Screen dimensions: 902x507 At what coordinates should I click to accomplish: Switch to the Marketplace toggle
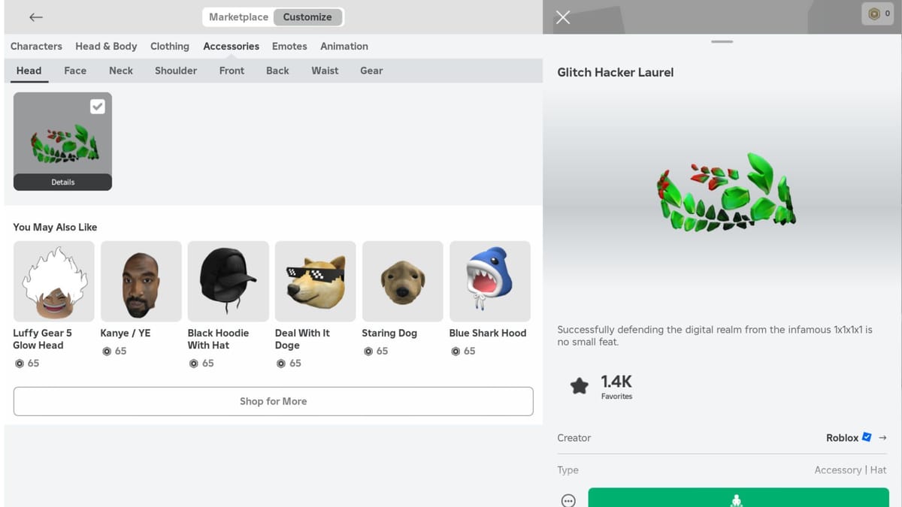pyautogui.click(x=238, y=17)
